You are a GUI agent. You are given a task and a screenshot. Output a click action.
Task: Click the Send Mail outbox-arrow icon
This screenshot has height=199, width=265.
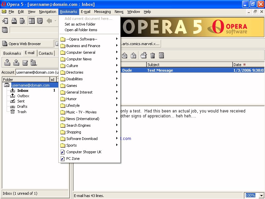tap(16, 62)
